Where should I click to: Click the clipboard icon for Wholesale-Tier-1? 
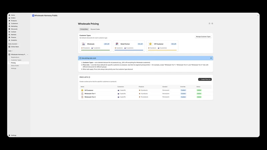tap(82, 94)
